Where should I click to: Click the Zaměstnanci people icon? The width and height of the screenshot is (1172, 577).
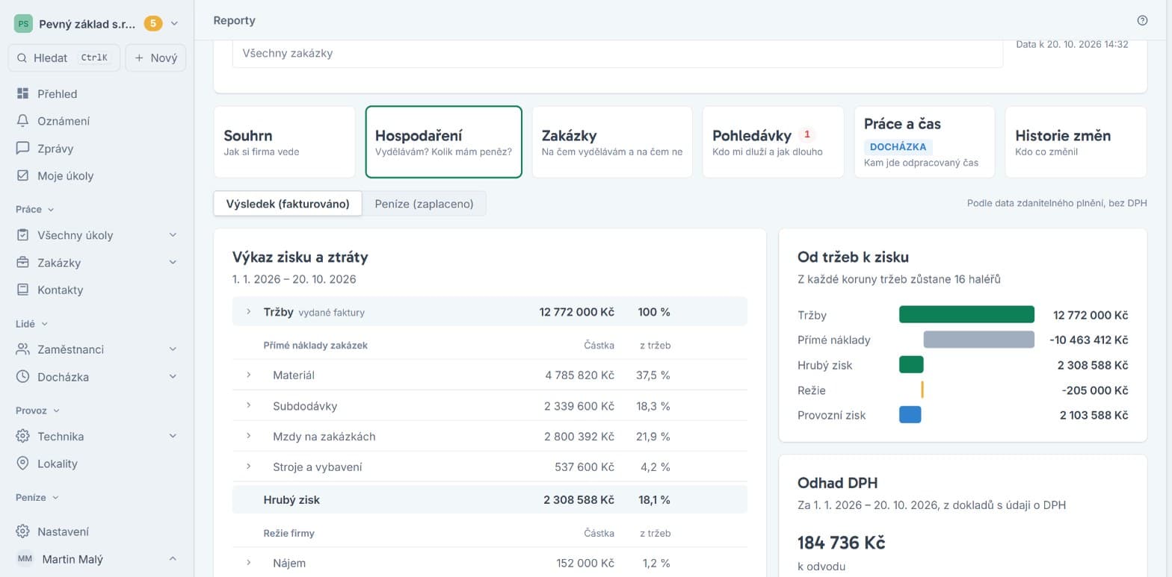(x=23, y=349)
